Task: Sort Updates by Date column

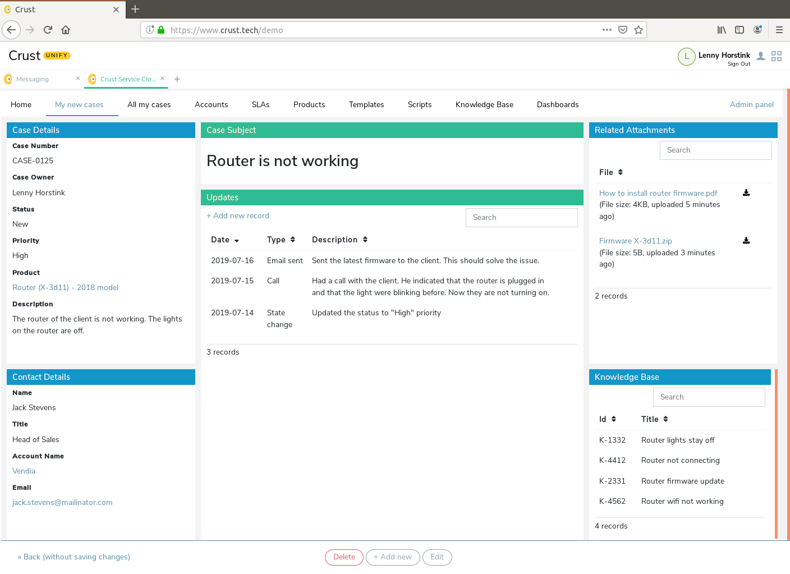Action: click(225, 240)
